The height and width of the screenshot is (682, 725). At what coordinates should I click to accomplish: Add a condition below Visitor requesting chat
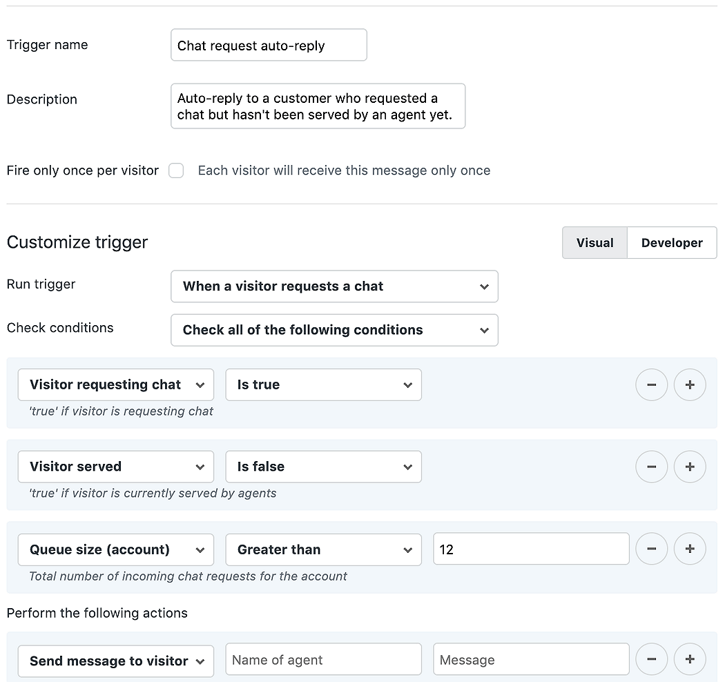[x=690, y=384]
